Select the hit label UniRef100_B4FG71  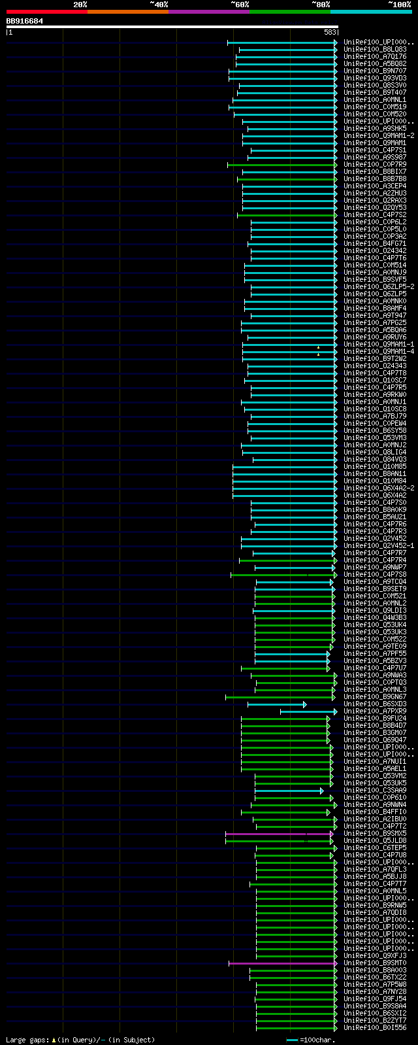coord(375,243)
